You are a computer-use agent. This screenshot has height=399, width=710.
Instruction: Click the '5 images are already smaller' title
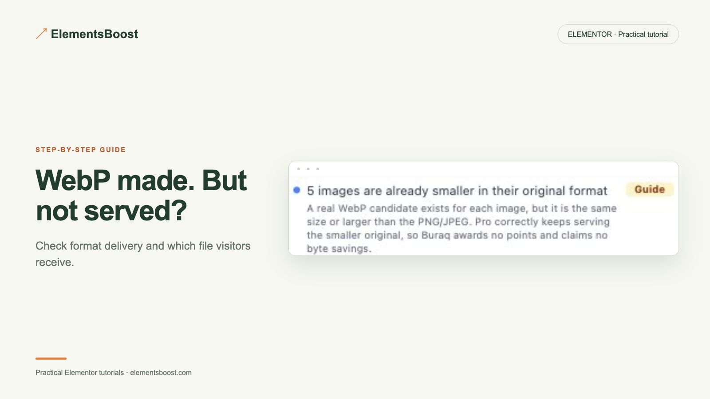457,191
